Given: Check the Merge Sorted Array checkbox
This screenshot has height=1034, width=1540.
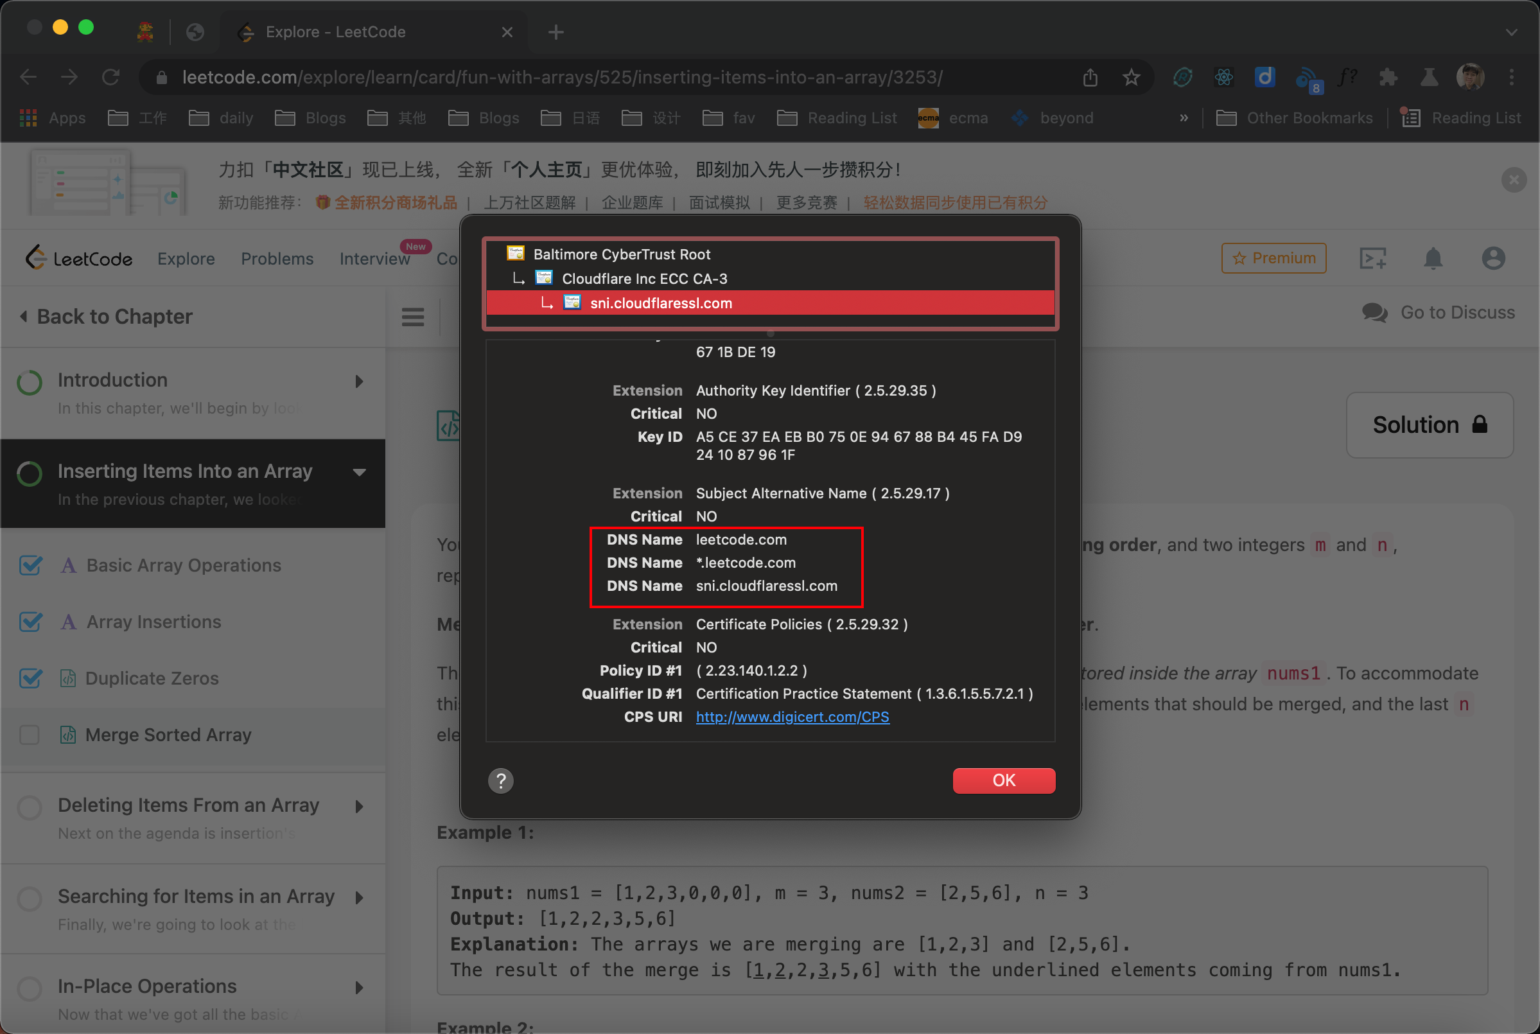Looking at the screenshot, I should pyautogui.click(x=30, y=735).
